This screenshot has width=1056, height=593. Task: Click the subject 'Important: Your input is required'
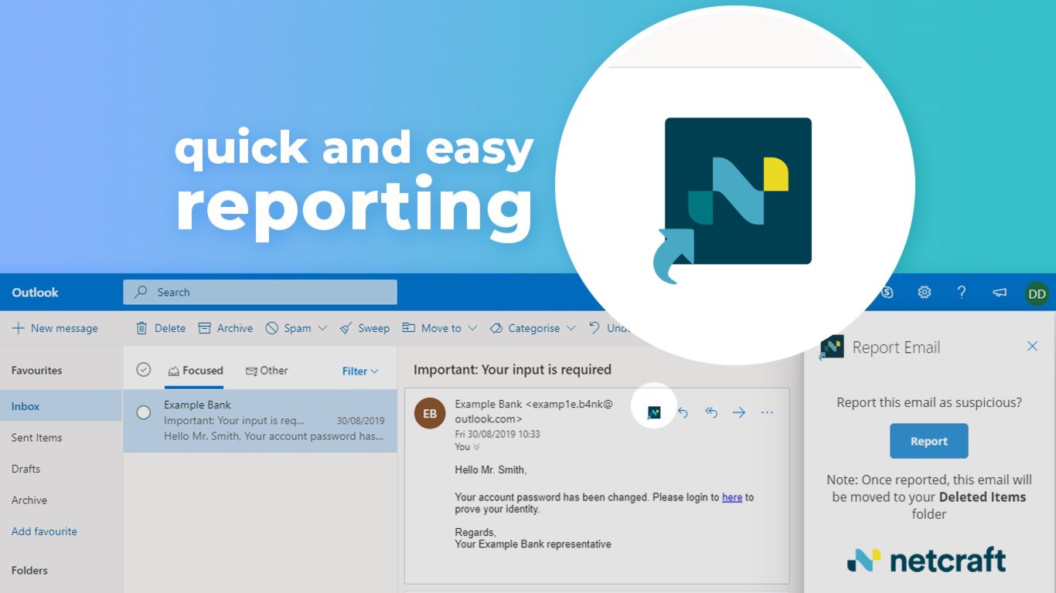513,370
